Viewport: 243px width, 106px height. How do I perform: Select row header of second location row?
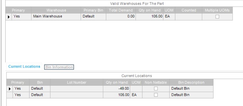(x=10, y=95)
